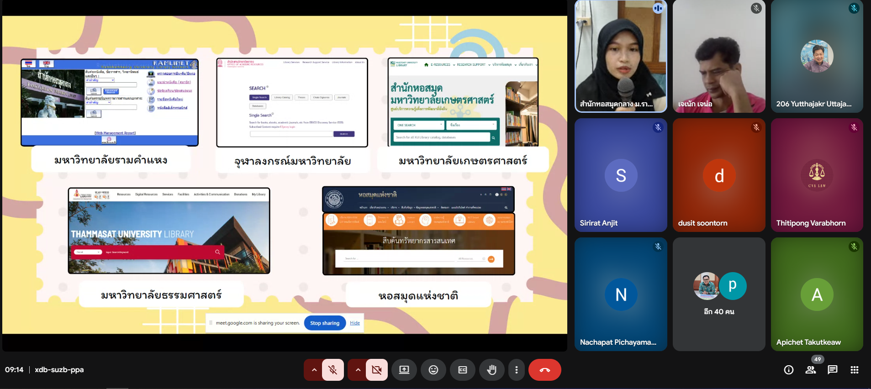Screen dimensions: 871x389
Task: Select the Chulalongkorn University search page thumbnail
Action: 292,102
